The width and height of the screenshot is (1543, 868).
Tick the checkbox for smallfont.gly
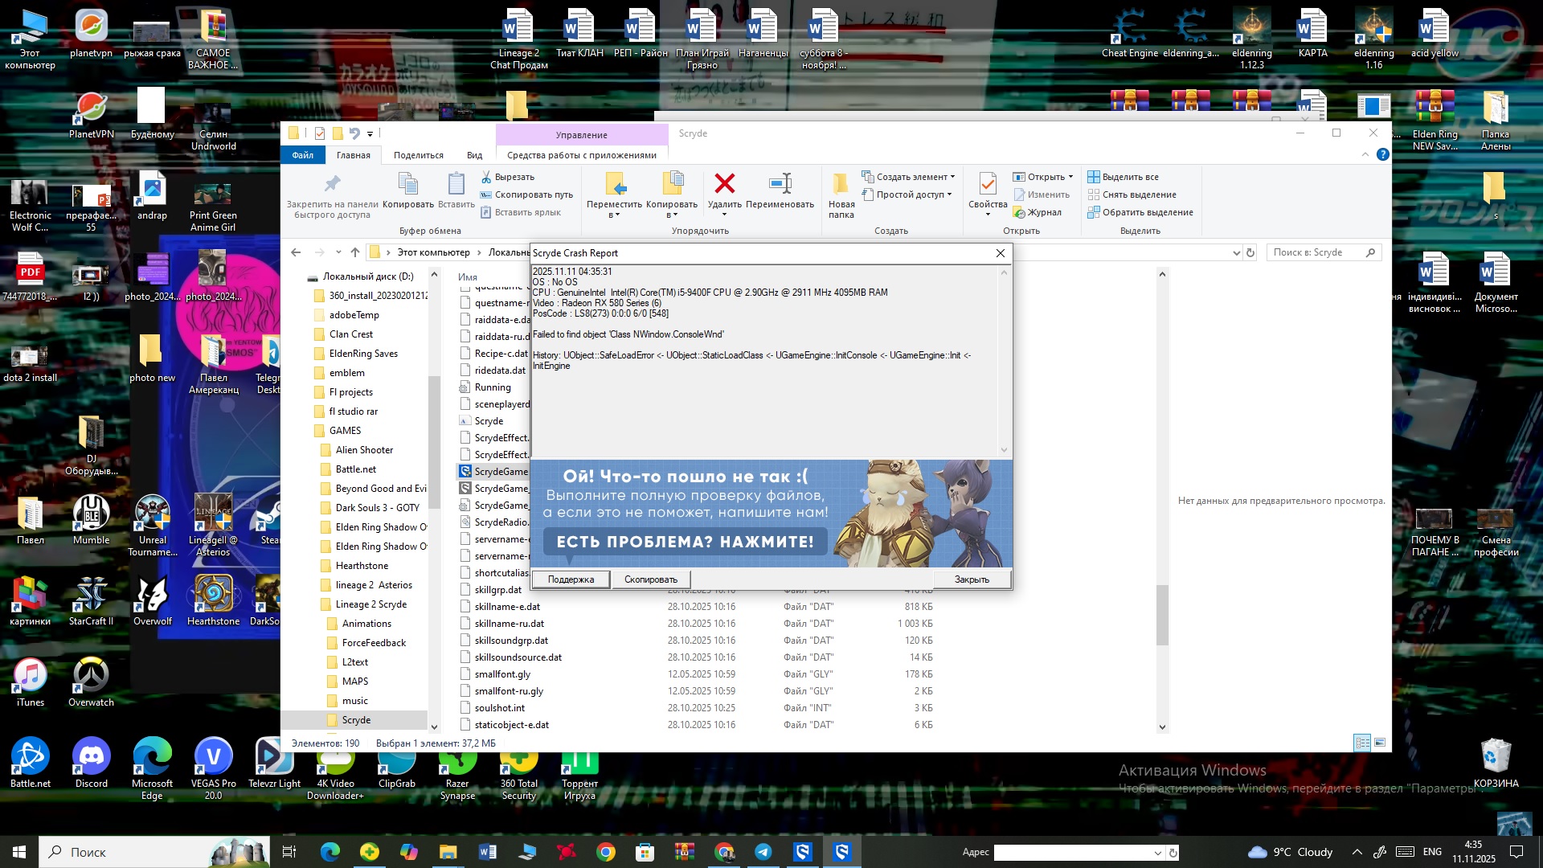coord(465,674)
